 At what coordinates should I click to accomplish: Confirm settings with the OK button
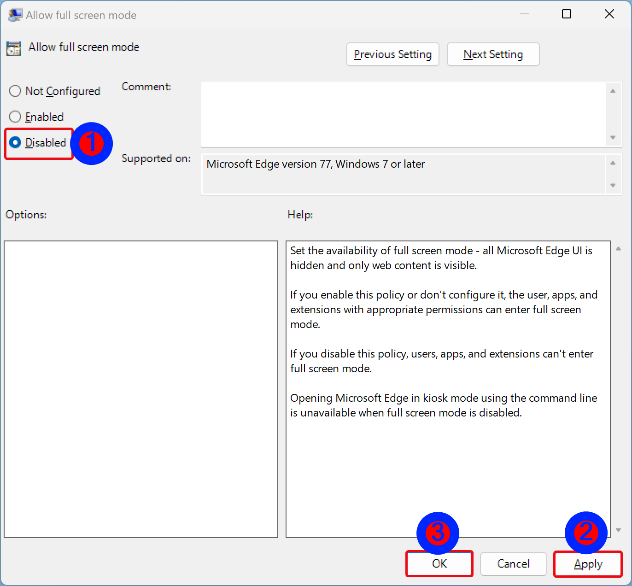[439, 563]
